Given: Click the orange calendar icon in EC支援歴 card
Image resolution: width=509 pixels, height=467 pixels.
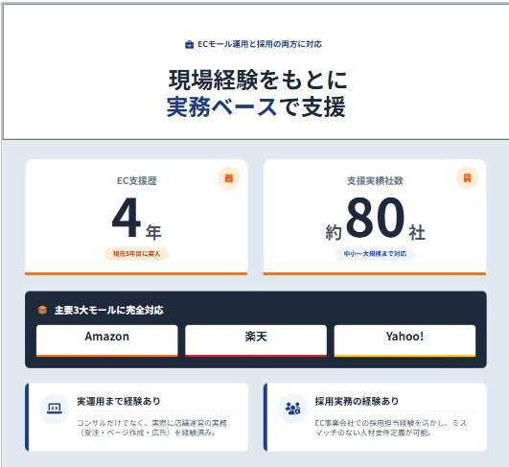Looking at the screenshot, I should tap(229, 178).
